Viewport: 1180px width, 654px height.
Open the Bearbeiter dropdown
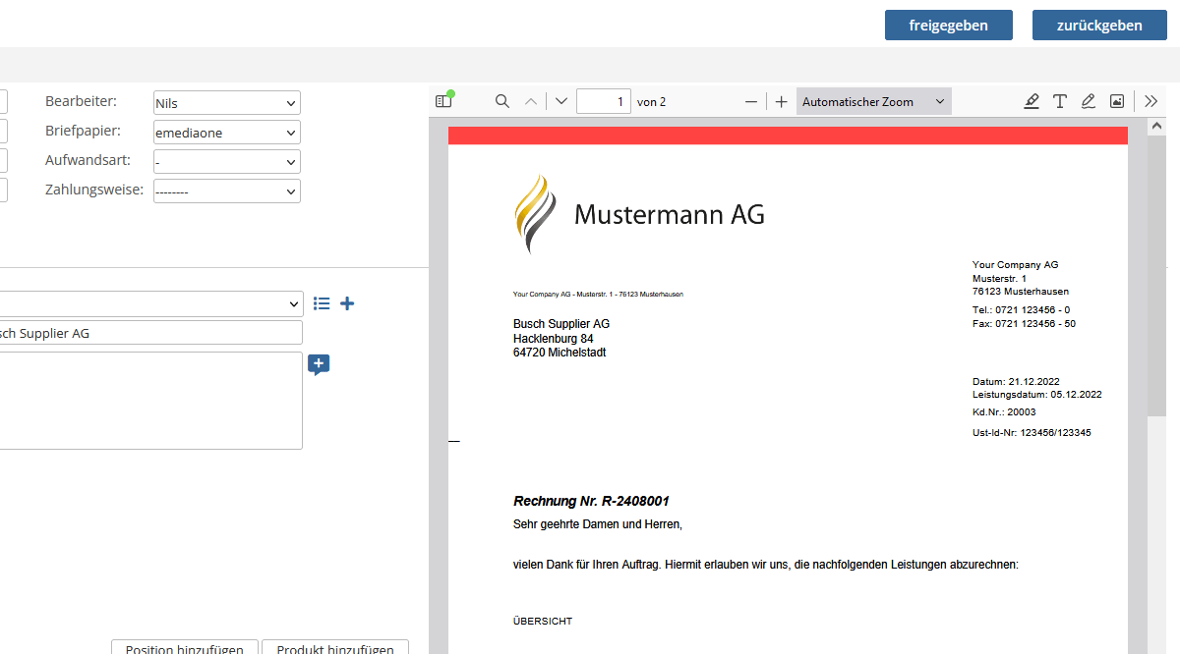click(x=227, y=103)
